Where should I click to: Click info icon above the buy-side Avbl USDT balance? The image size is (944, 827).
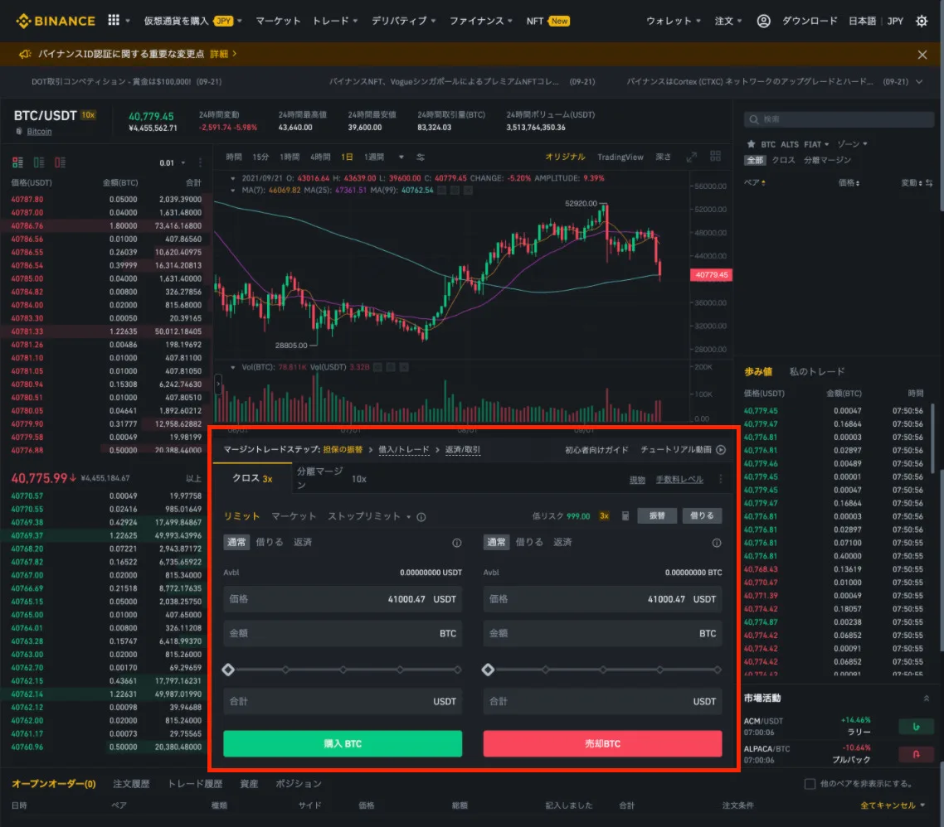pyautogui.click(x=457, y=543)
